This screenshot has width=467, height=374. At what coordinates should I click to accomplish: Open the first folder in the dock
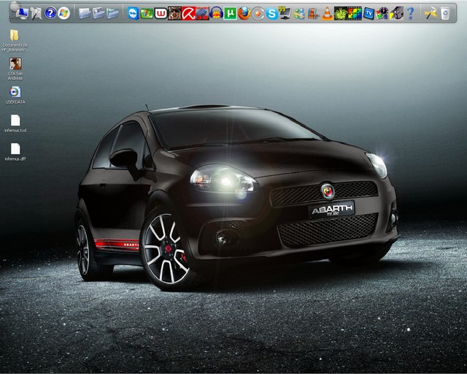(85, 13)
